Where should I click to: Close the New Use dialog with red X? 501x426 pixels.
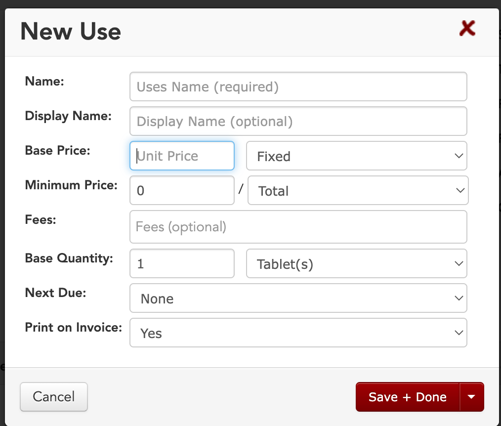[x=467, y=29]
